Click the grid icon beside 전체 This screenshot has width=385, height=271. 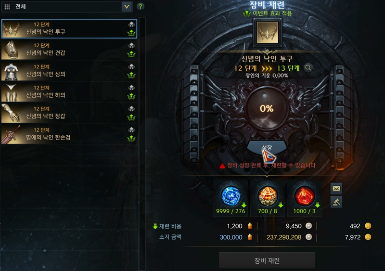(7, 7)
